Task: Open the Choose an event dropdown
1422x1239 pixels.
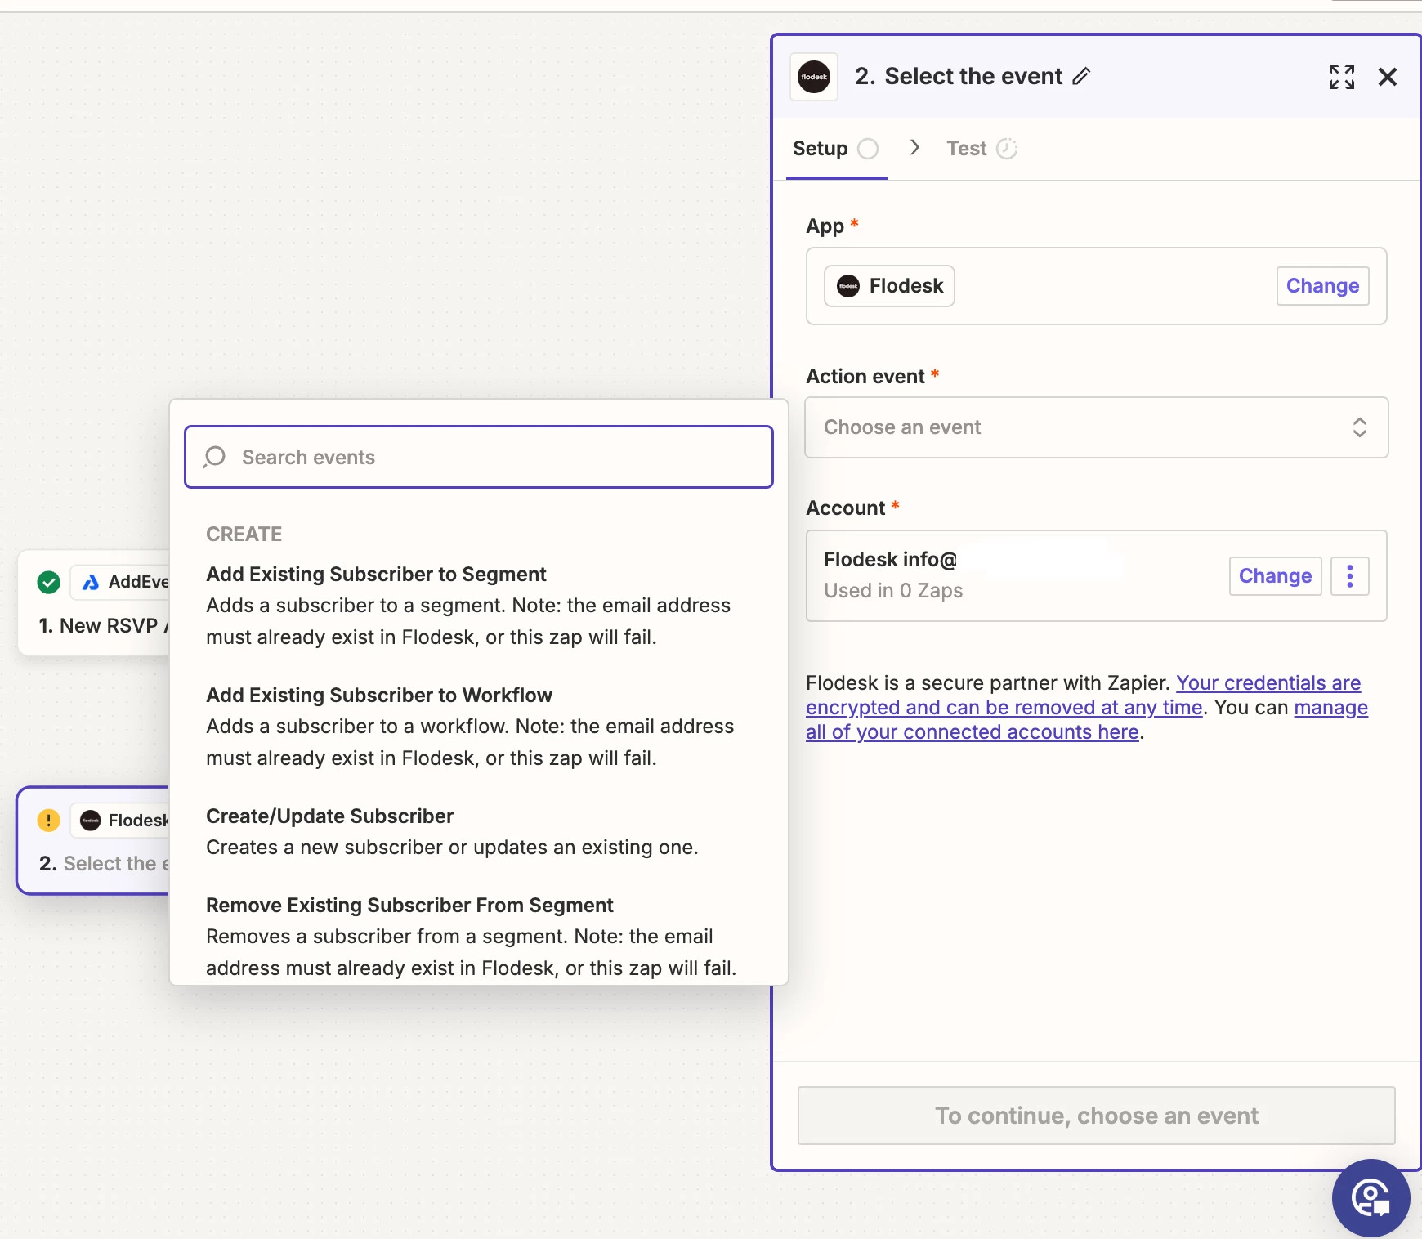Action: [1096, 427]
